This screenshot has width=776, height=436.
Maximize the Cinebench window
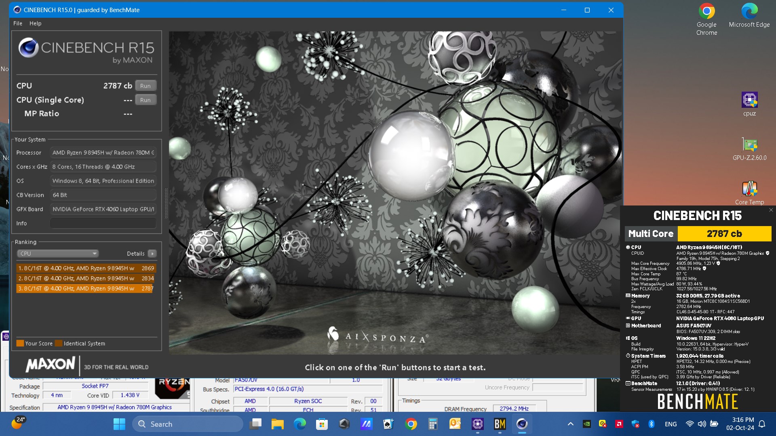click(587, 10)
